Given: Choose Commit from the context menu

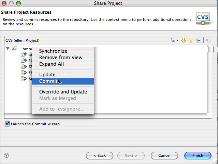Looking at the screenshot, I should tap(48, 81).
